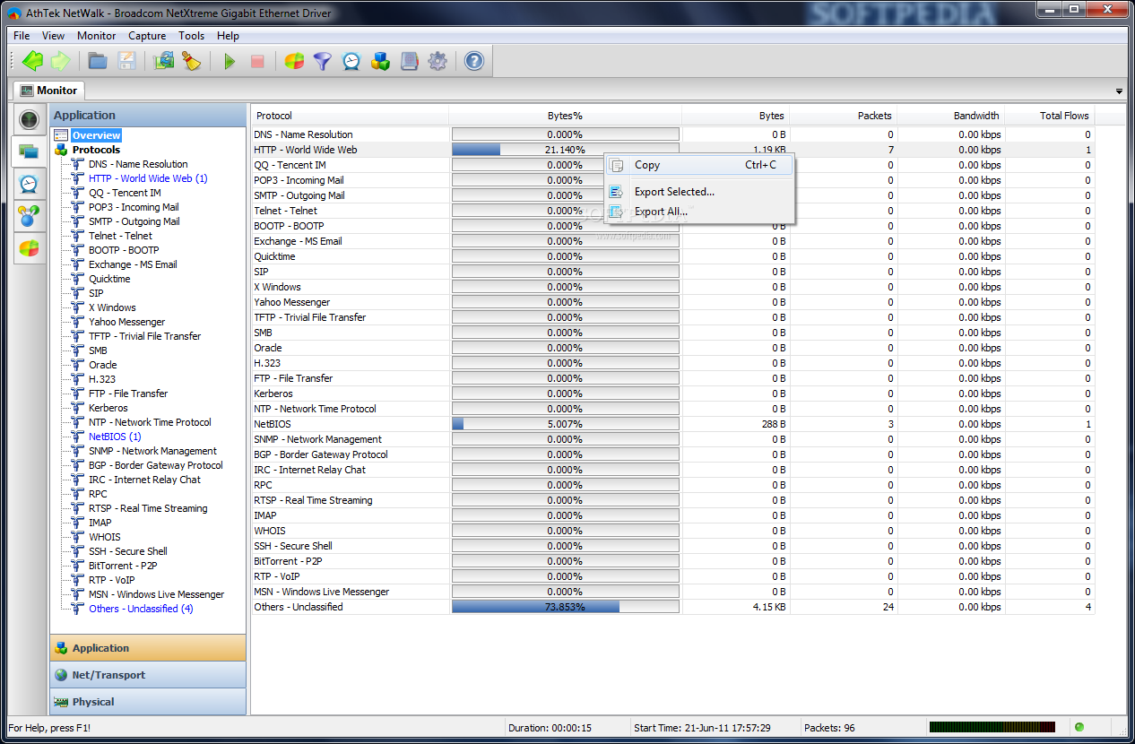Click the Protocols cubes tree icon
The width and height of the screenshot is (1135, 744).
61,150
